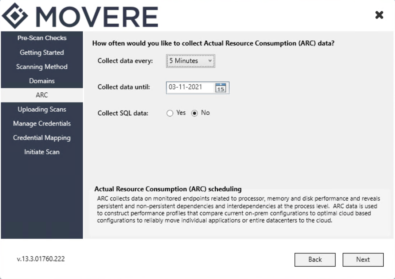Viewport: 395px width, 279px height.
Task: Open the calendar date picker icon
Action: pyautogui.click(x=221, y=88)
